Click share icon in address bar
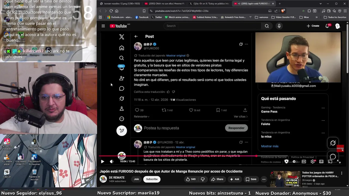Viewport: 349px width, 196px height. [x=276, y=11]
